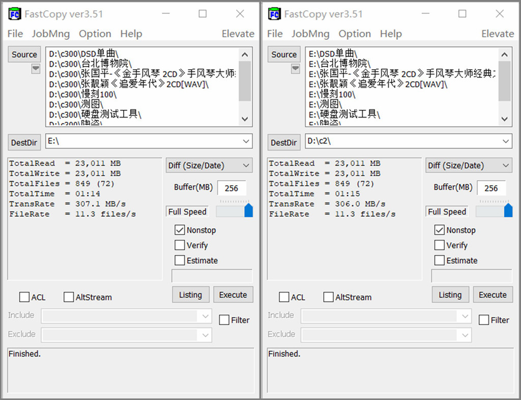This screenshot has height=400, width=521.
Task: Toggle Nonstop checkbox in left window
Action: 180,230
